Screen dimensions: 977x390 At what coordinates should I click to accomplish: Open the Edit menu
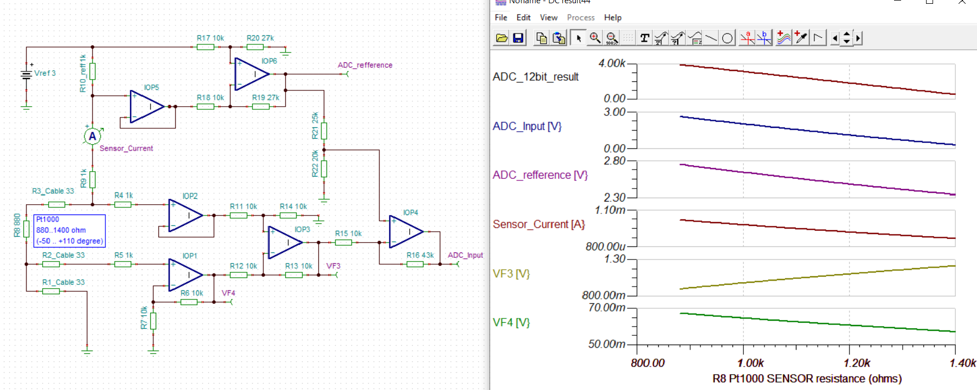(x=523, y=17)
